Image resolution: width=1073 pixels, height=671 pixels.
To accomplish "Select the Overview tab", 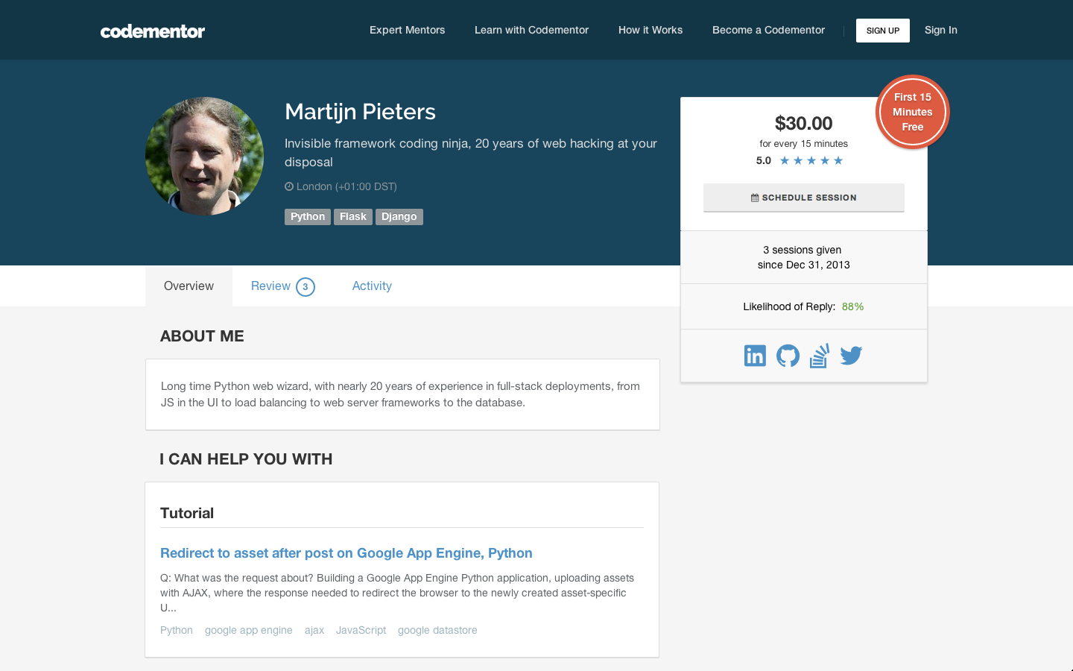I will click(x=189, y=286).
